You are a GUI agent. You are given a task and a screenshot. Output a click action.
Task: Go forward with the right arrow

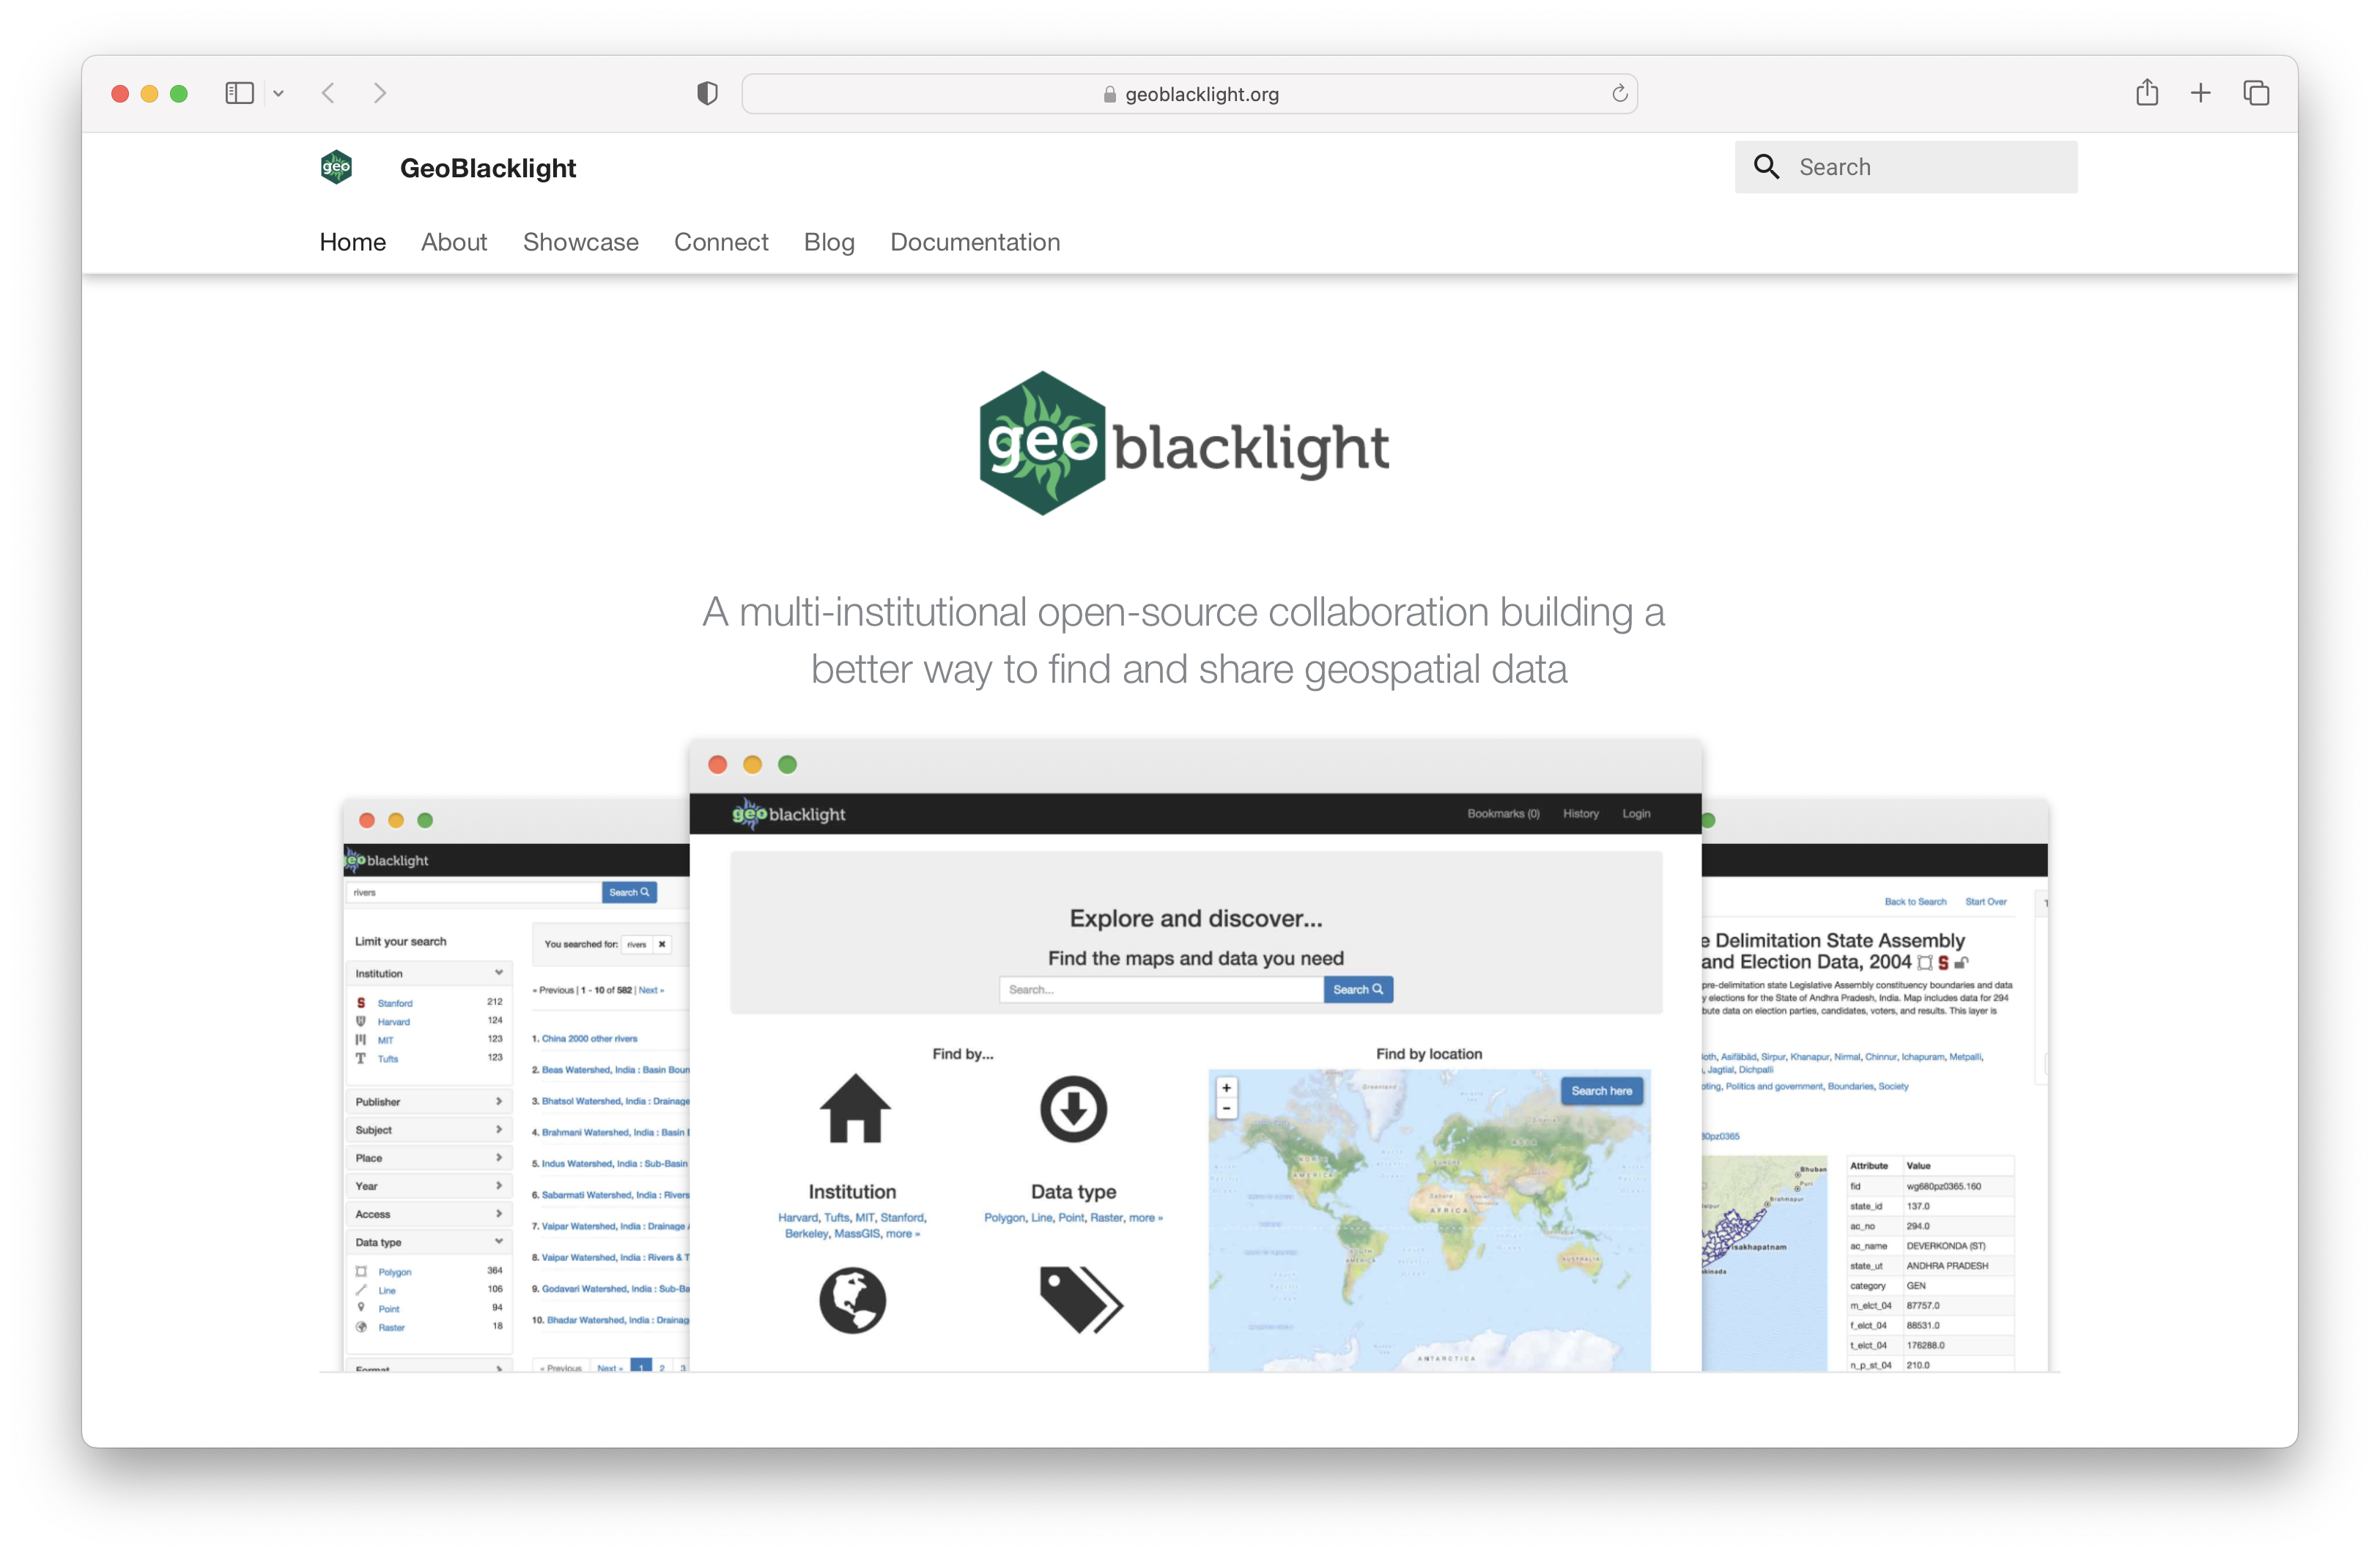(x=380, y=93)
